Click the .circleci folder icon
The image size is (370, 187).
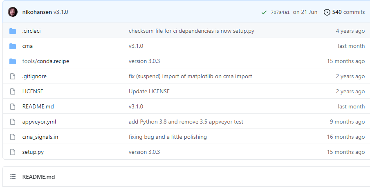[13, 31]
